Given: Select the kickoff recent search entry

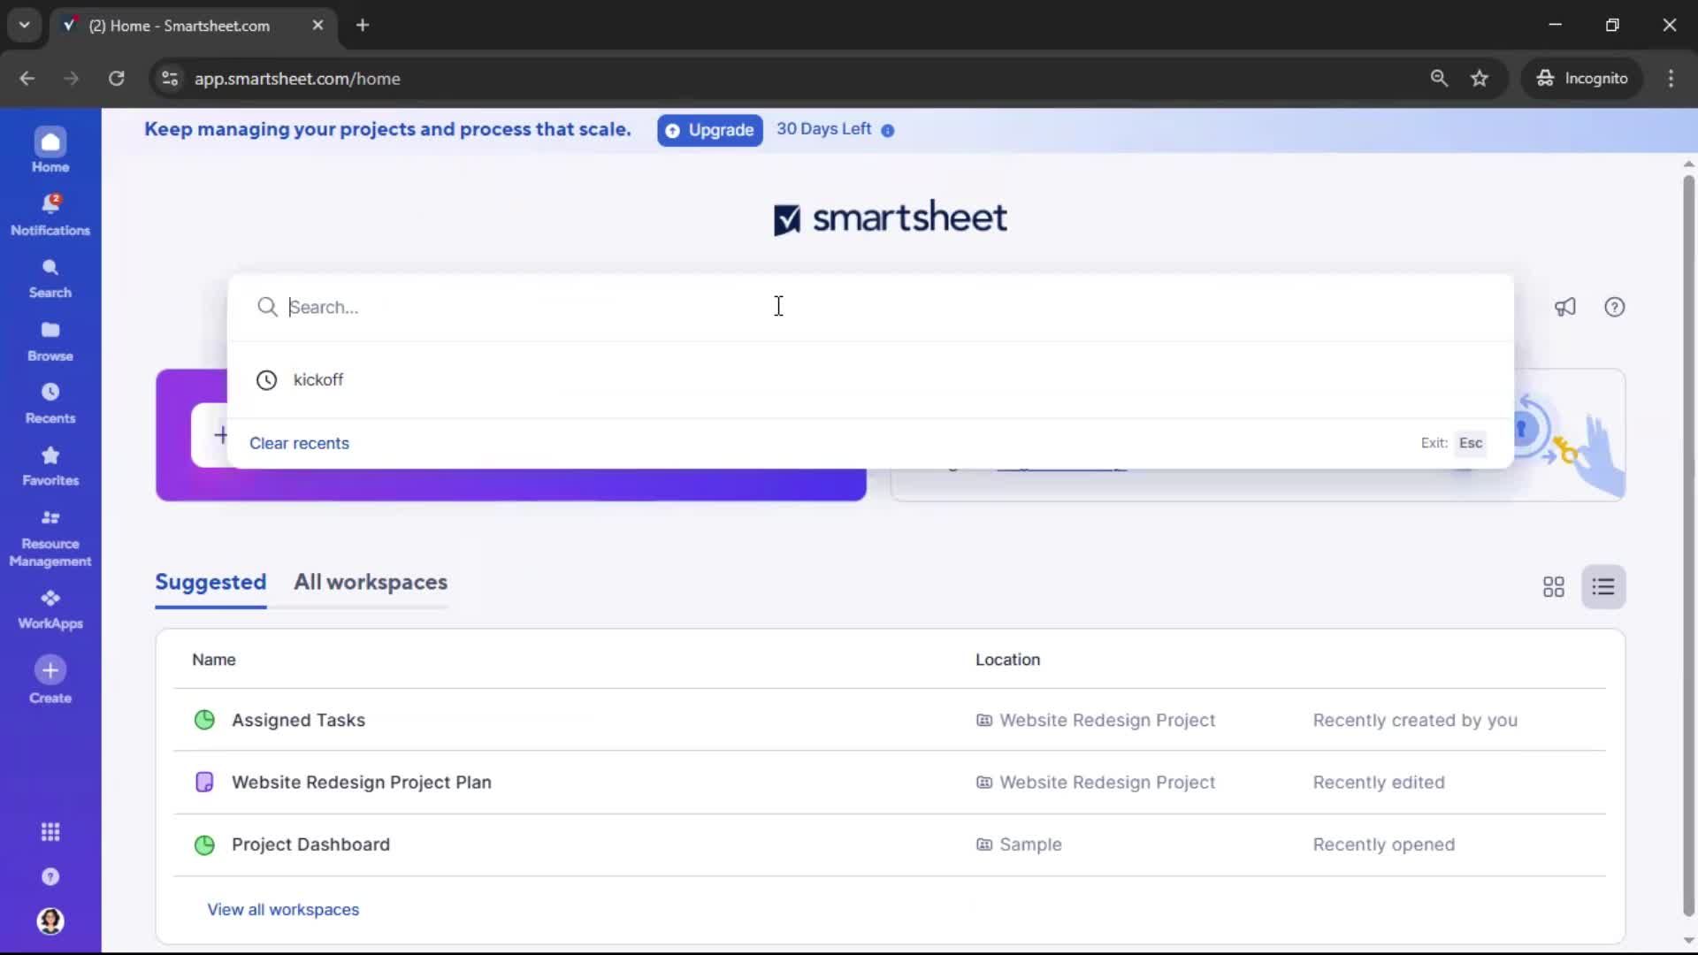Looking at the screenshot, I should (318, 380).
